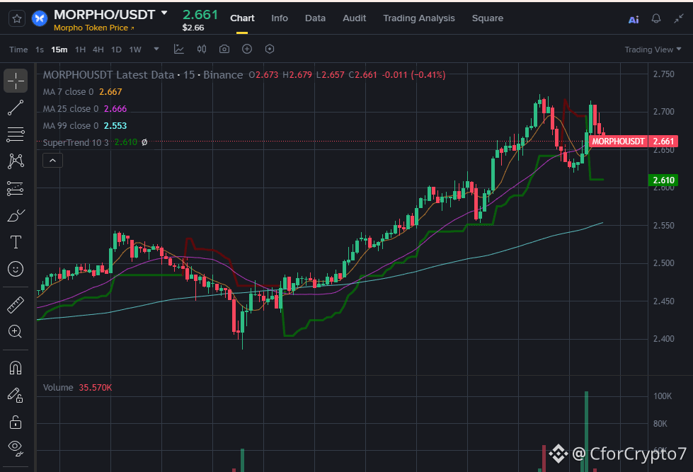Open chart settings hexagon icon

point(270,49)
